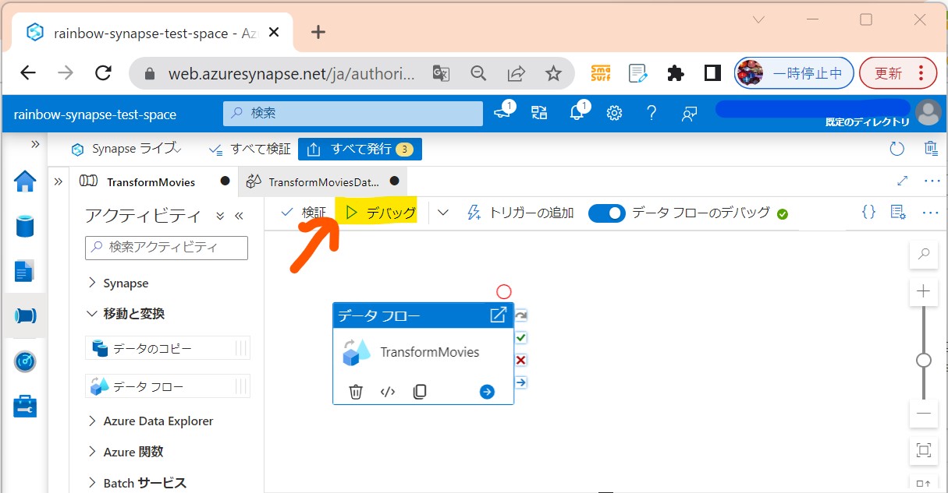The height and width of the screenshot is (493, 948).
Task: Click すべて検証 validate all
Action: (250, 149)
